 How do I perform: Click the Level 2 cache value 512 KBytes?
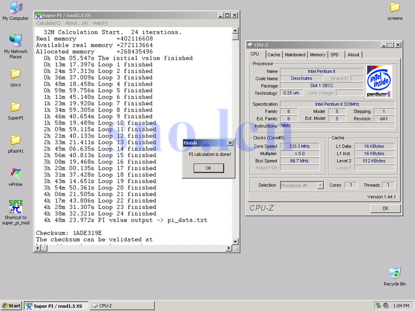374,161
